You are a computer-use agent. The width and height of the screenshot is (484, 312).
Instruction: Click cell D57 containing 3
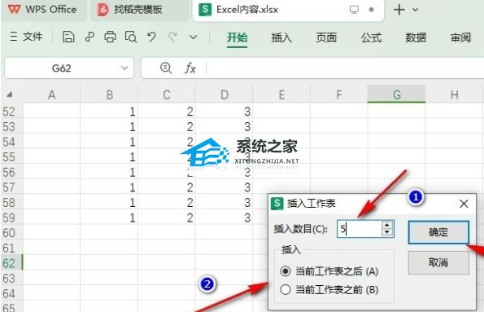(x=224, y=187)
